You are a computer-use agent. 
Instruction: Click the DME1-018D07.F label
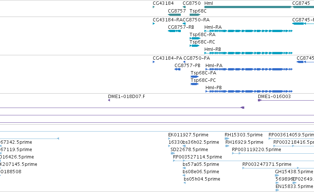coord(126,97)
